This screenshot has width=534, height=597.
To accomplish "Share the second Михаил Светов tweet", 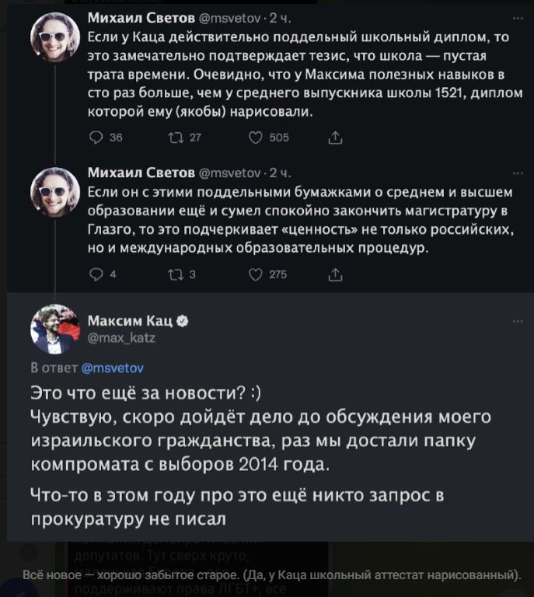I will (x=336, y=274).
